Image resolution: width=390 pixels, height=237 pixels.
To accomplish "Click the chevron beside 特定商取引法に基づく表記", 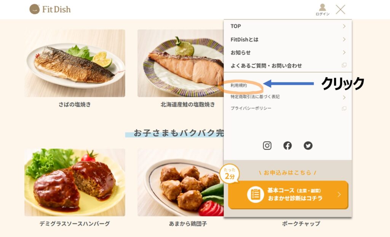I will point(344,97).
